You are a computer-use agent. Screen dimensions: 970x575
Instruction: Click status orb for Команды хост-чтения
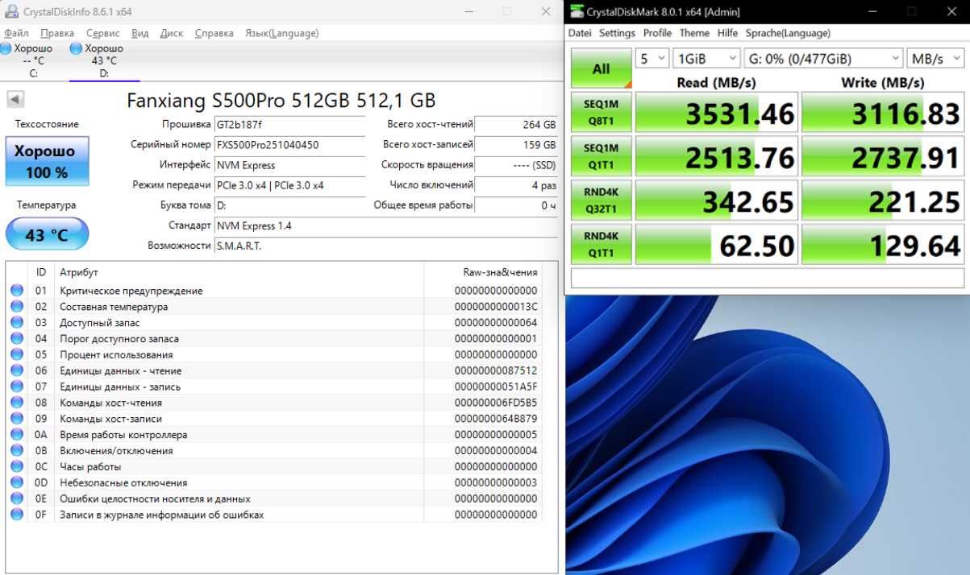click(x=17, y=403)
